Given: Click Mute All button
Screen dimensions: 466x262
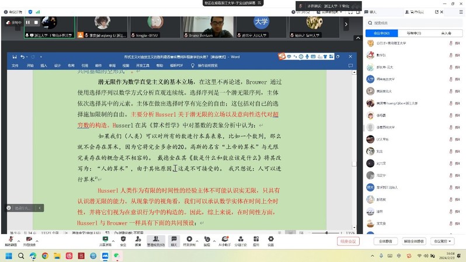Looking at the screenshot, I should click(385, 241).
